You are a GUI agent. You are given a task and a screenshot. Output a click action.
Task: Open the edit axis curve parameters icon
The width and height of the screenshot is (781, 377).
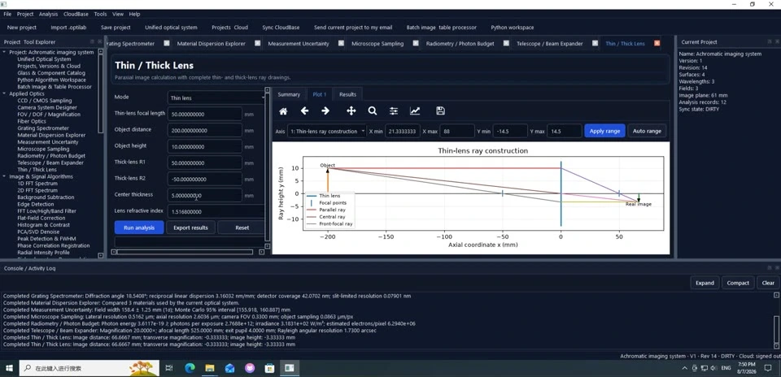(x=415, y=111)
